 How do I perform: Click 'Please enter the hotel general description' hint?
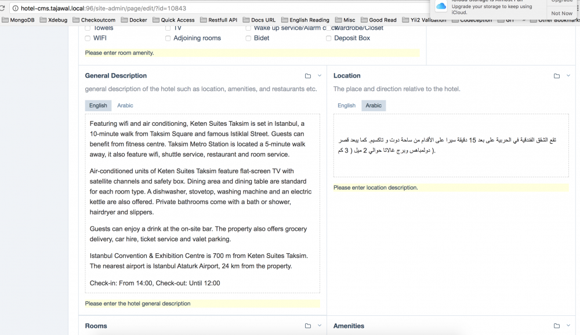[x=202, y=304]
